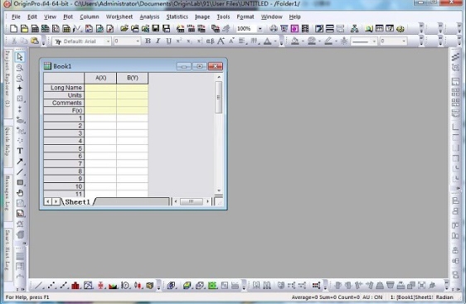
Task: Toggle Bold text formatting
Action: tap(148, 41)
